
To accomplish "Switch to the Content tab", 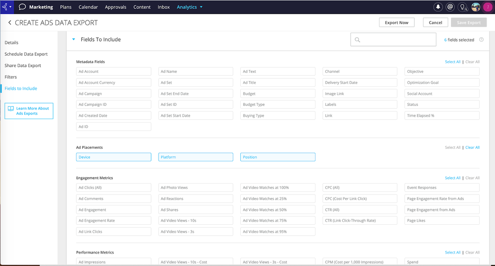I will 142,7.
